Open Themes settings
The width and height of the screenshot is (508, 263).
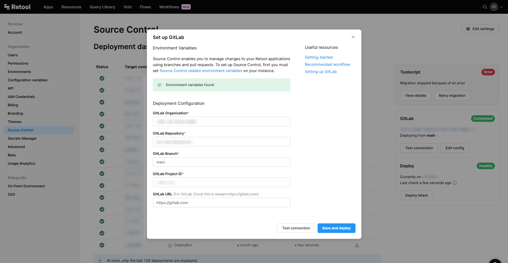[15, 122]
